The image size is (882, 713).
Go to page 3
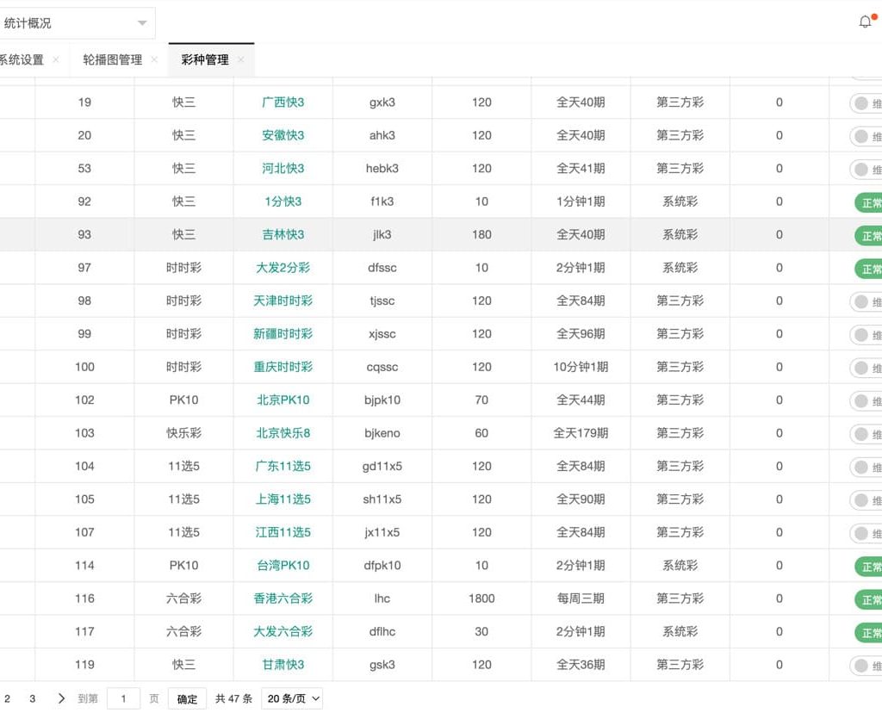33,698
